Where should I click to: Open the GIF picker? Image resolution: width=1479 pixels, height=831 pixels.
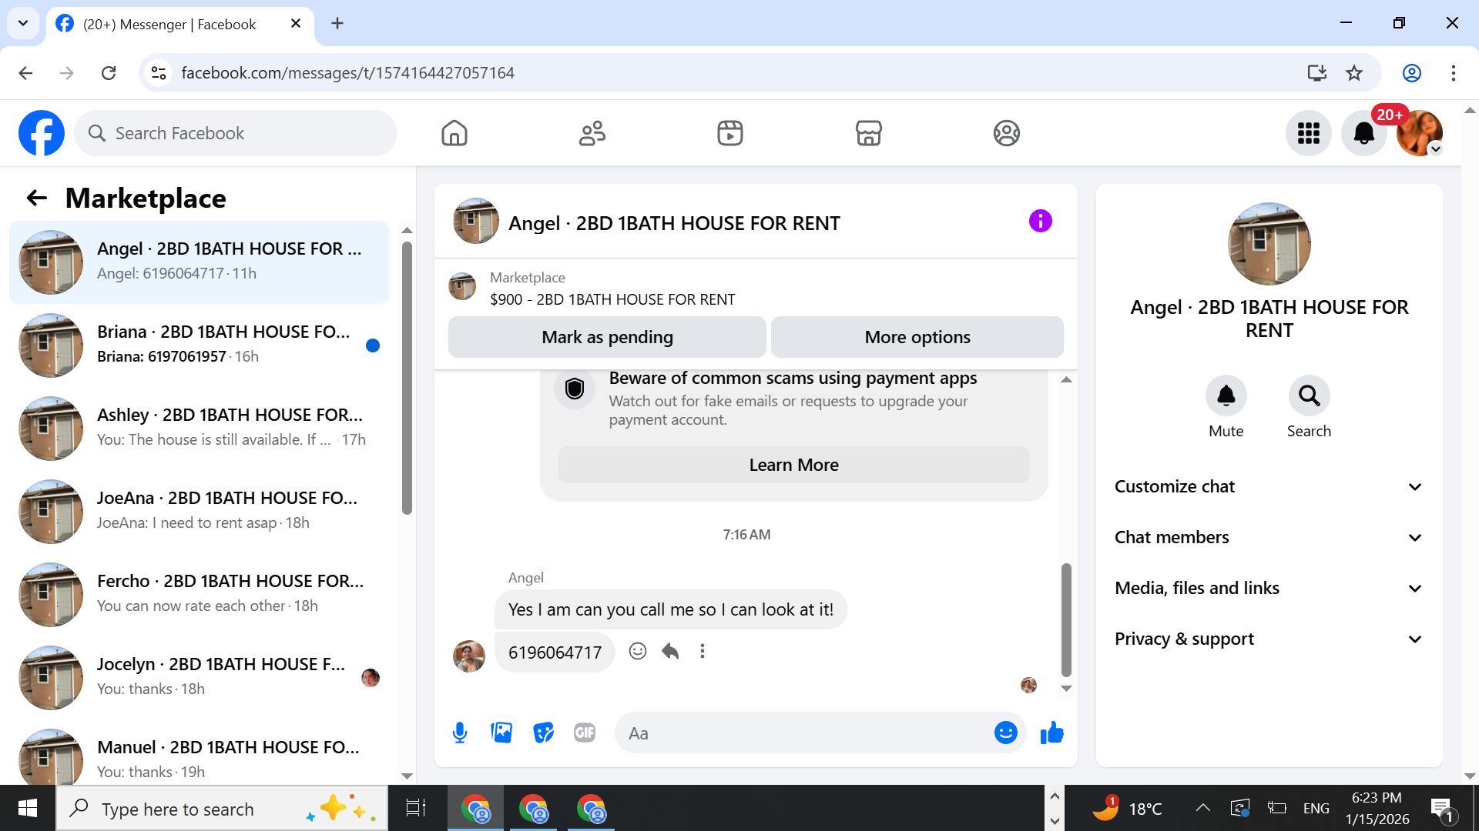585,733
